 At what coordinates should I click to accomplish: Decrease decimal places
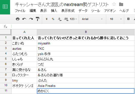(60, 19)
